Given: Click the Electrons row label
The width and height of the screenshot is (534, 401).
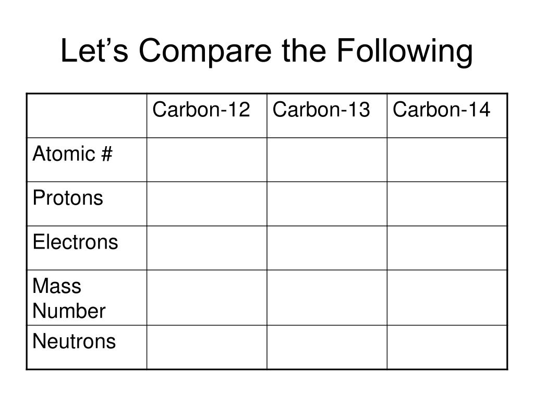Looking at the screenshot, I should pos(75,242).
